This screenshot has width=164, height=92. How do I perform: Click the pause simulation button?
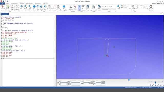coord(150,85)
